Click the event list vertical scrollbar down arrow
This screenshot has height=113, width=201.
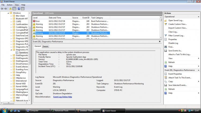coord(161,37)
